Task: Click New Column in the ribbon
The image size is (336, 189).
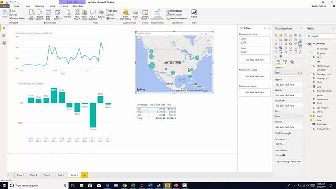Action: (174, 15)
